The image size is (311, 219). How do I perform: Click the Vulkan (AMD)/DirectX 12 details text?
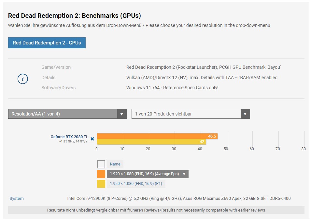(x=202, y=78)
